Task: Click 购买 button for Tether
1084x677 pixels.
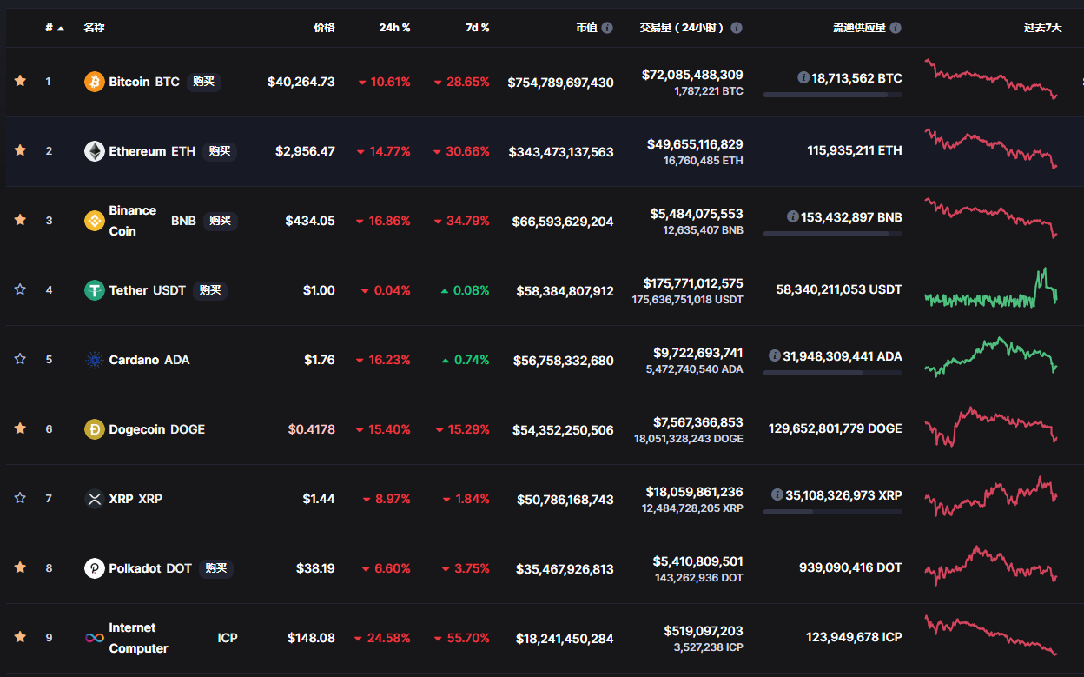Action: click(x=210, y=290)
